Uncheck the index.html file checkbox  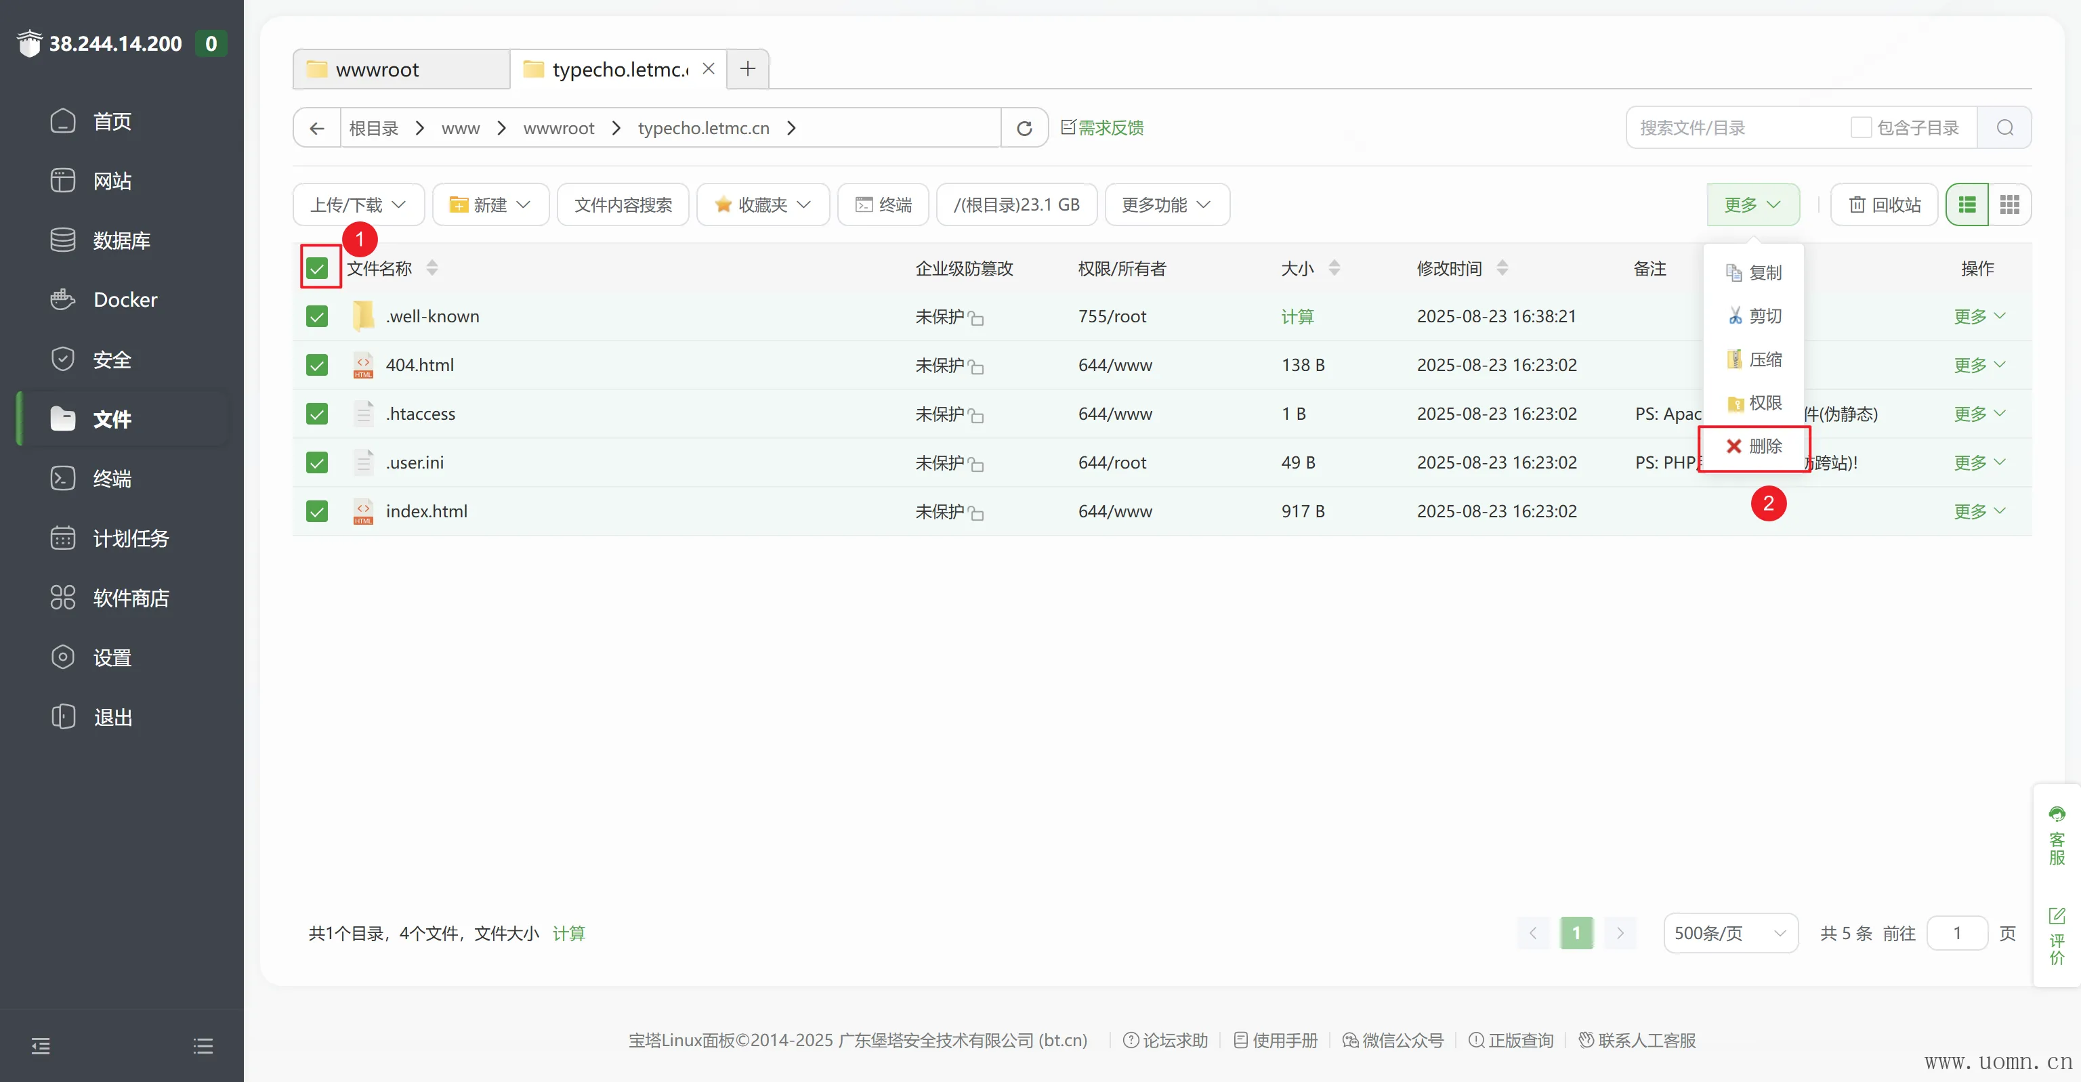coord(316,511)
